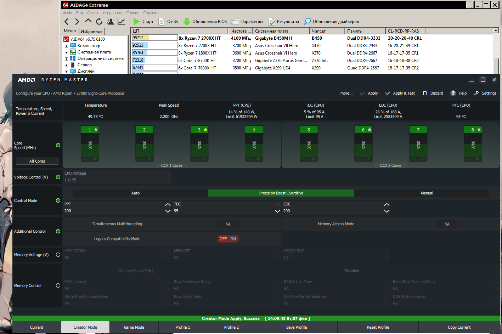Screen dimensions: 502x334
Task: Click the AIDA64 back navigation arrow
Action: (67, 22)
